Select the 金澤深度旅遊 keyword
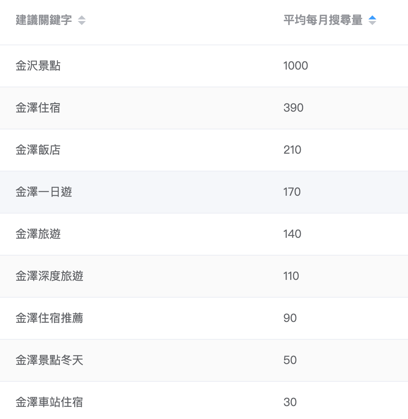This screenshot has height=419, width=408. click(49, 276)
